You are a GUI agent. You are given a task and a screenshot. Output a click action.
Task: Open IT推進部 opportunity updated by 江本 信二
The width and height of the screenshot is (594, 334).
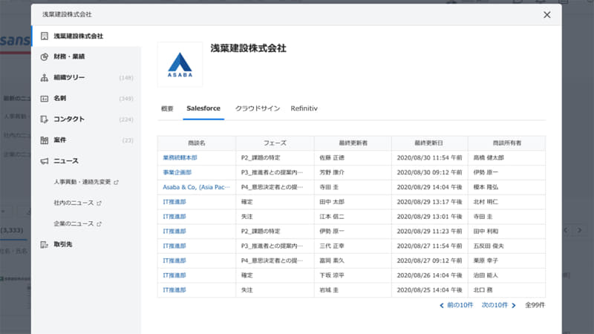[174, 217]
